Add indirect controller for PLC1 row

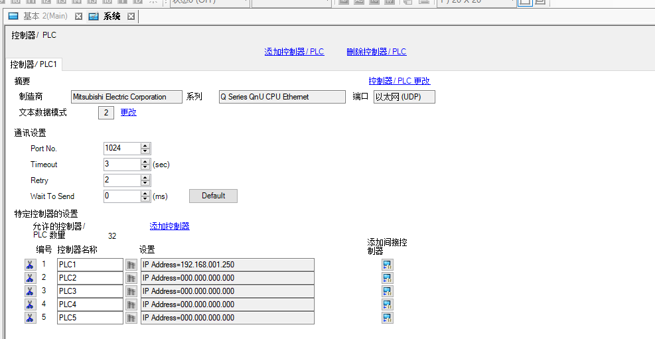coord(387,265)
